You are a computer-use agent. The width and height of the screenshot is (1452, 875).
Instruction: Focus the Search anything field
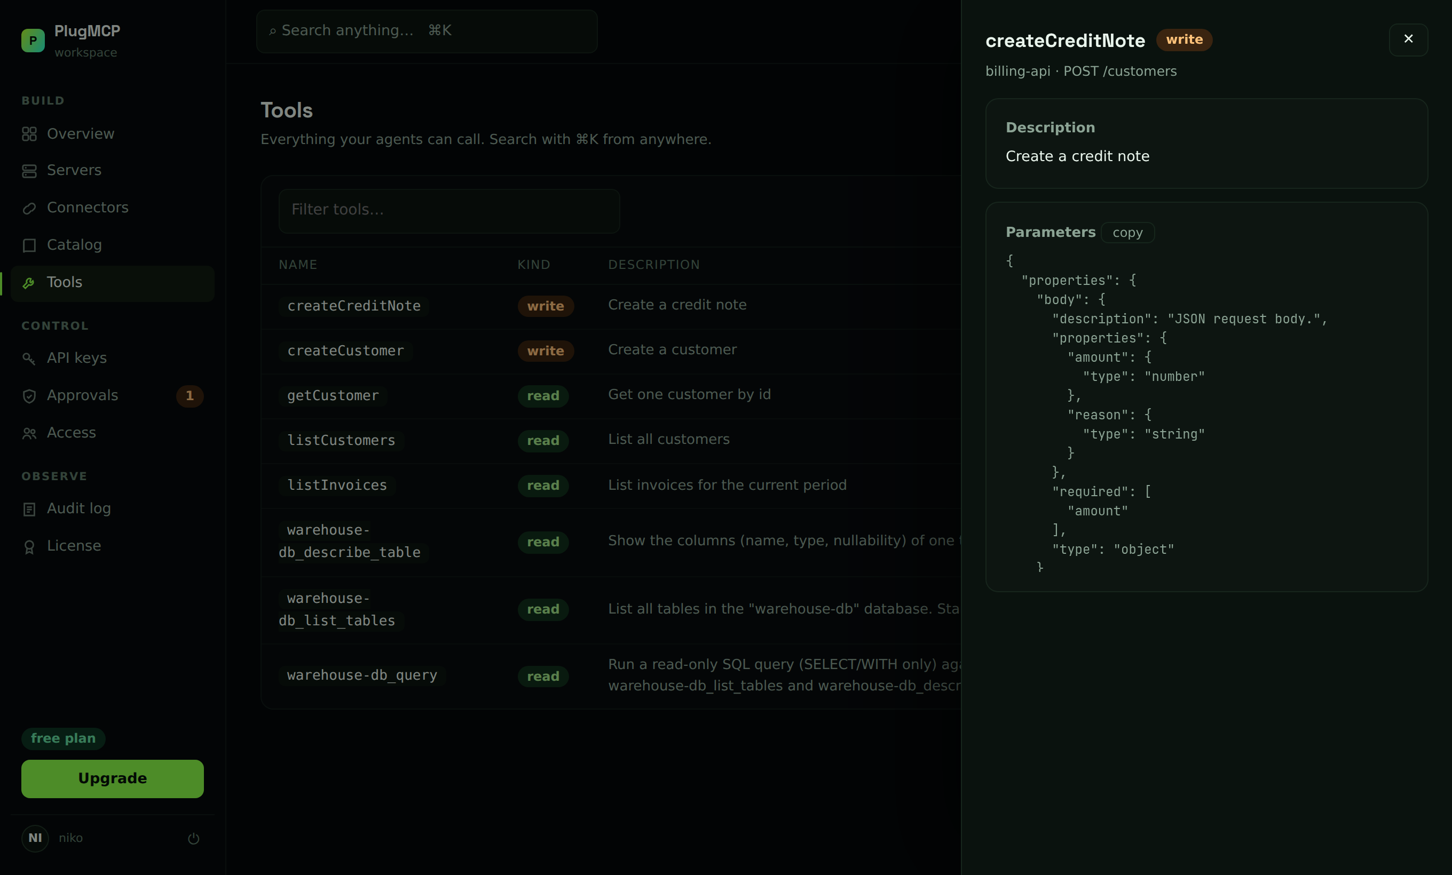pos(427,30)
